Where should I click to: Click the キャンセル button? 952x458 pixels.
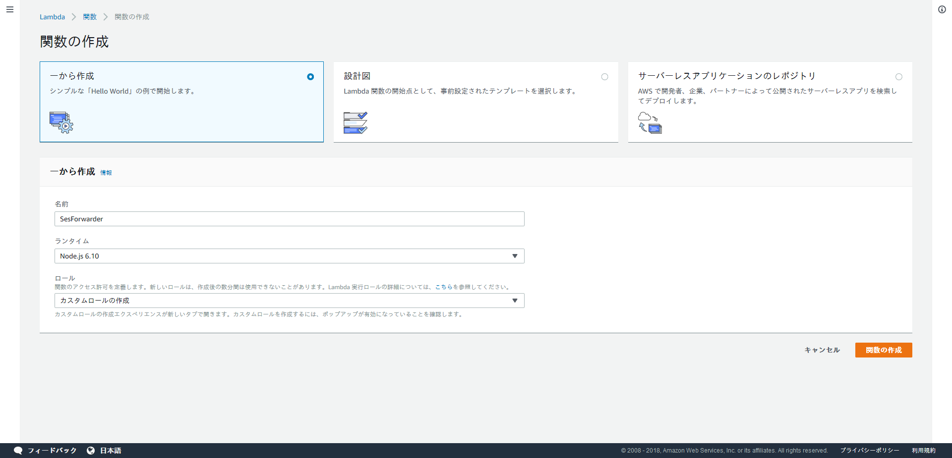coord(822,350)
